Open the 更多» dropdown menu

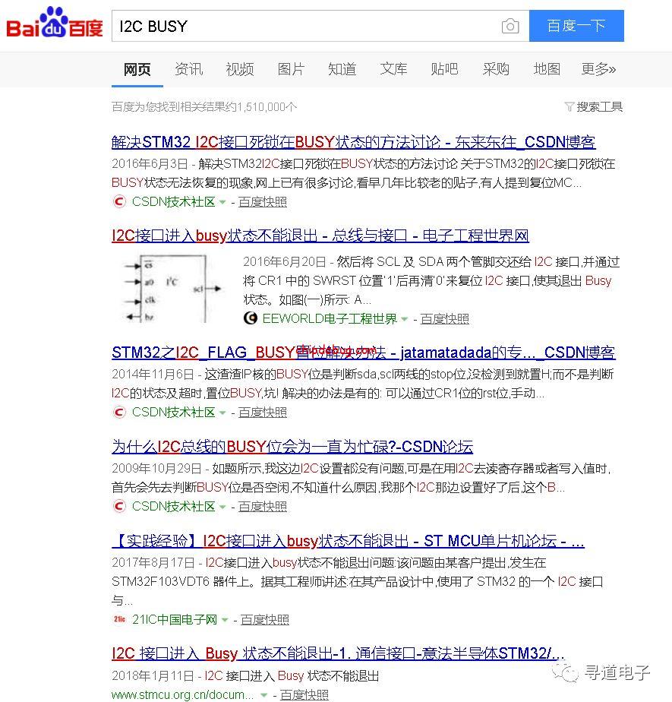[x=598, y=69]
